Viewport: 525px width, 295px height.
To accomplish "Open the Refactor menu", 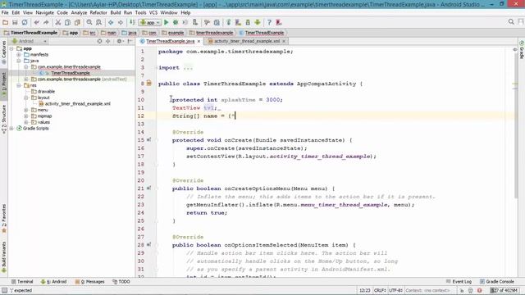I will (98, 13).
